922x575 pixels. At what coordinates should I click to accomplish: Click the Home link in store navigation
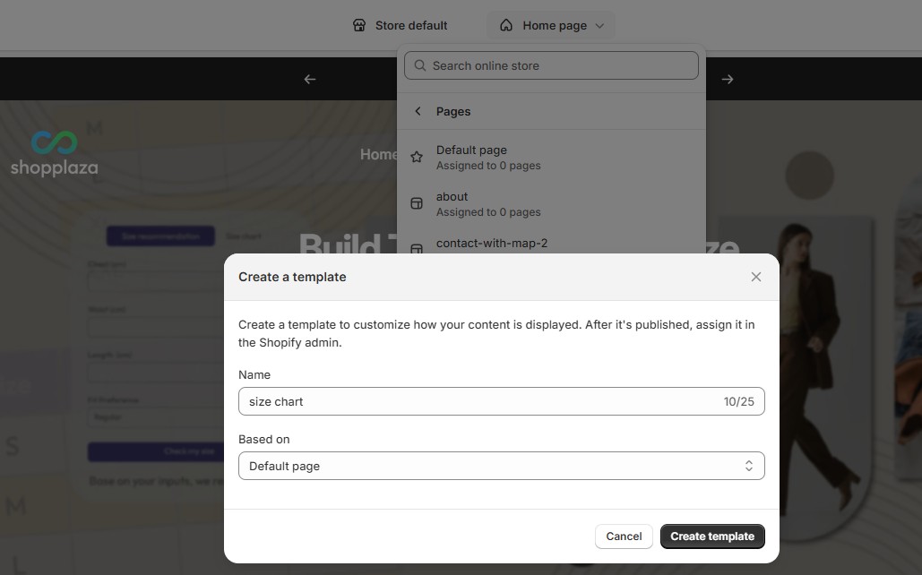tap(378, 154)
